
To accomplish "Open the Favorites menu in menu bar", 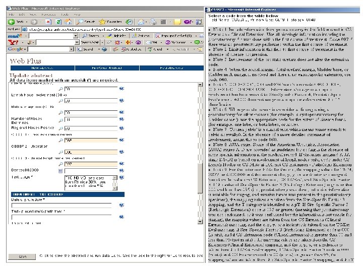I will point(48,14).
